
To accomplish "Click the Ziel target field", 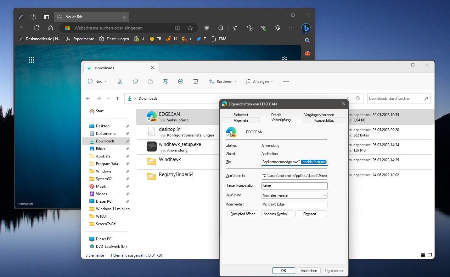I will 295,162.
